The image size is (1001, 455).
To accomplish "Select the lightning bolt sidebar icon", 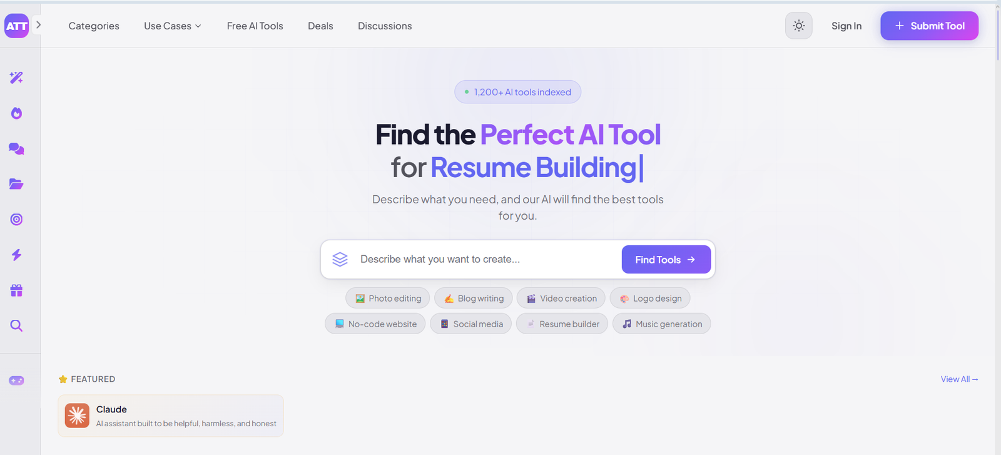I will click(16, 255).
